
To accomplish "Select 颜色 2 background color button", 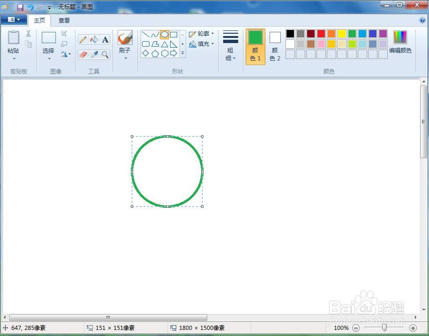I will 275,46.
